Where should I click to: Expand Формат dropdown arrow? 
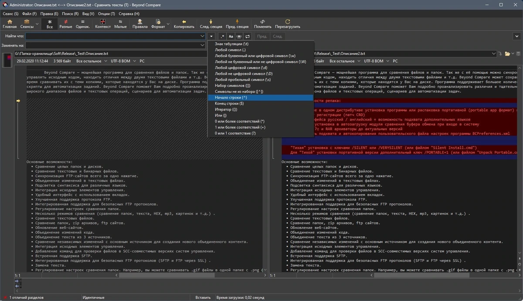click(168, 24)
